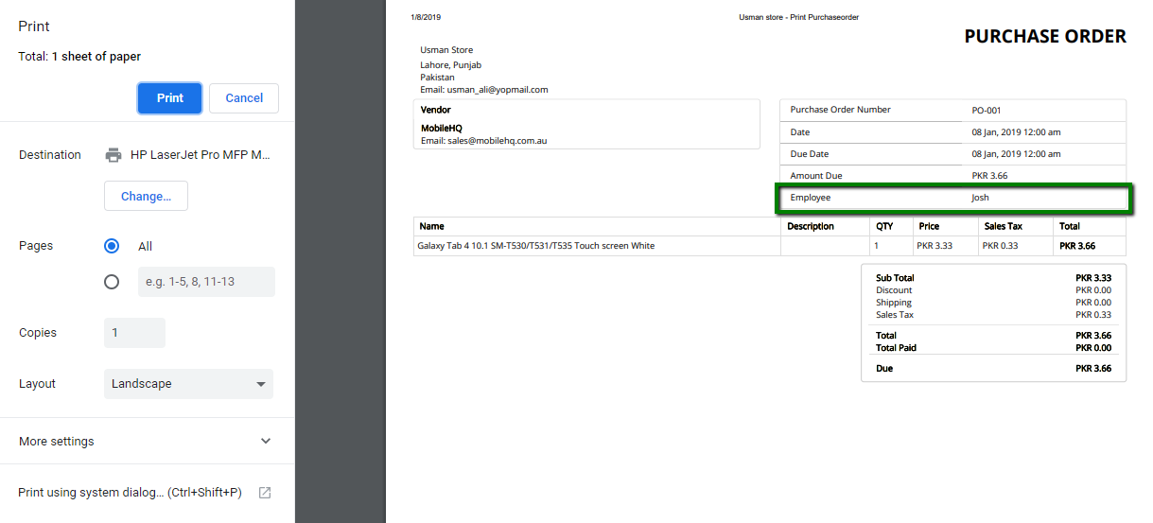Focus the page range input field
This screenshot has width=1153, height=523.
206,282
